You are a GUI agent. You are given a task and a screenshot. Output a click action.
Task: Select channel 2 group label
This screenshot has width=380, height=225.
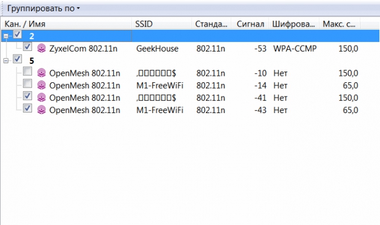click(x=31, y=36)
